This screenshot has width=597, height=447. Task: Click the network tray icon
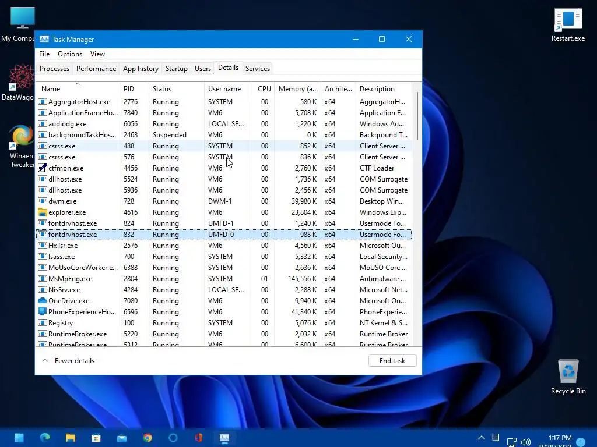click(512, 442)
